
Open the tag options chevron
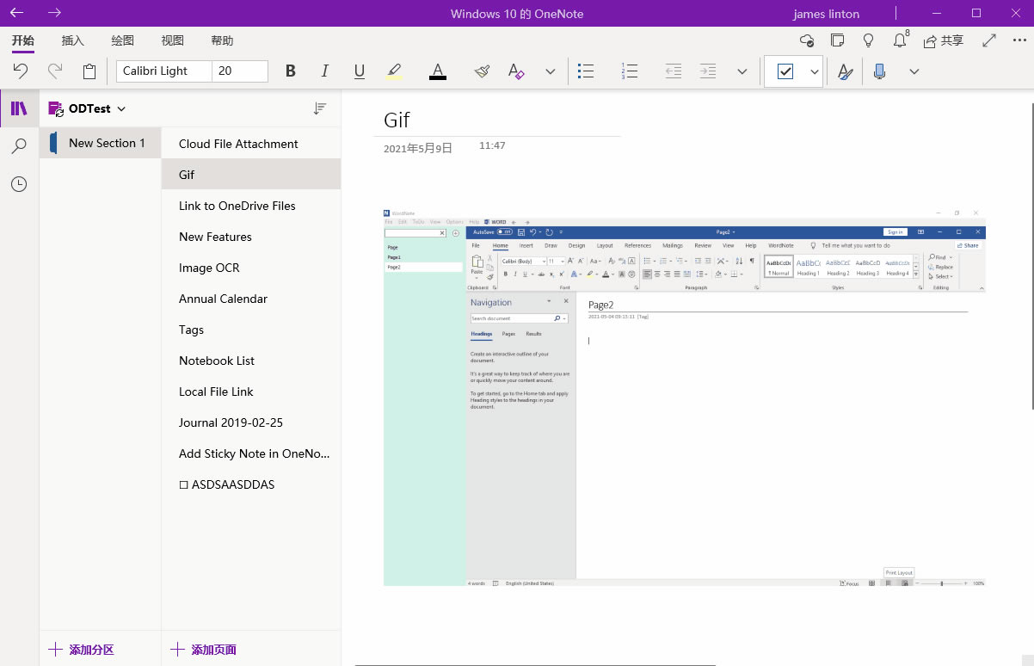[x=814, y=71]
